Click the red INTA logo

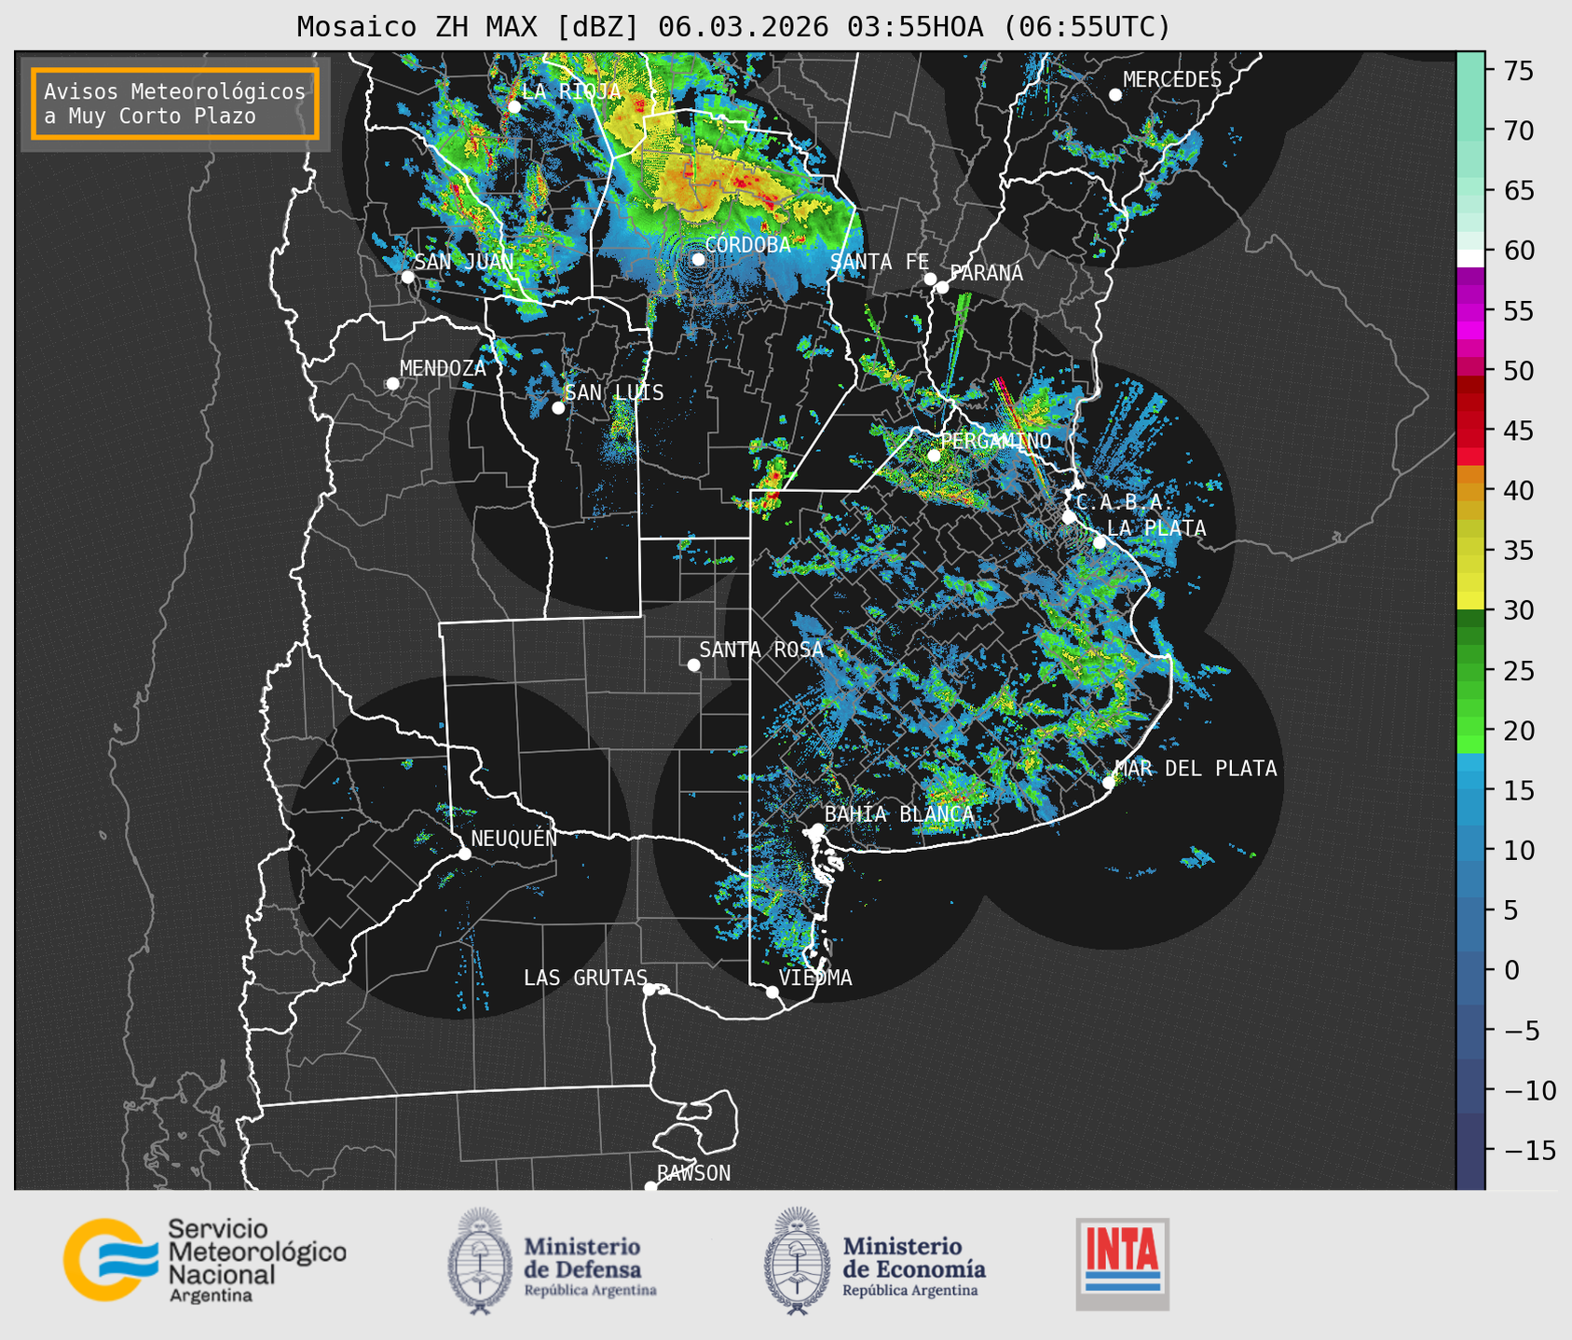coord(1122,1264)
